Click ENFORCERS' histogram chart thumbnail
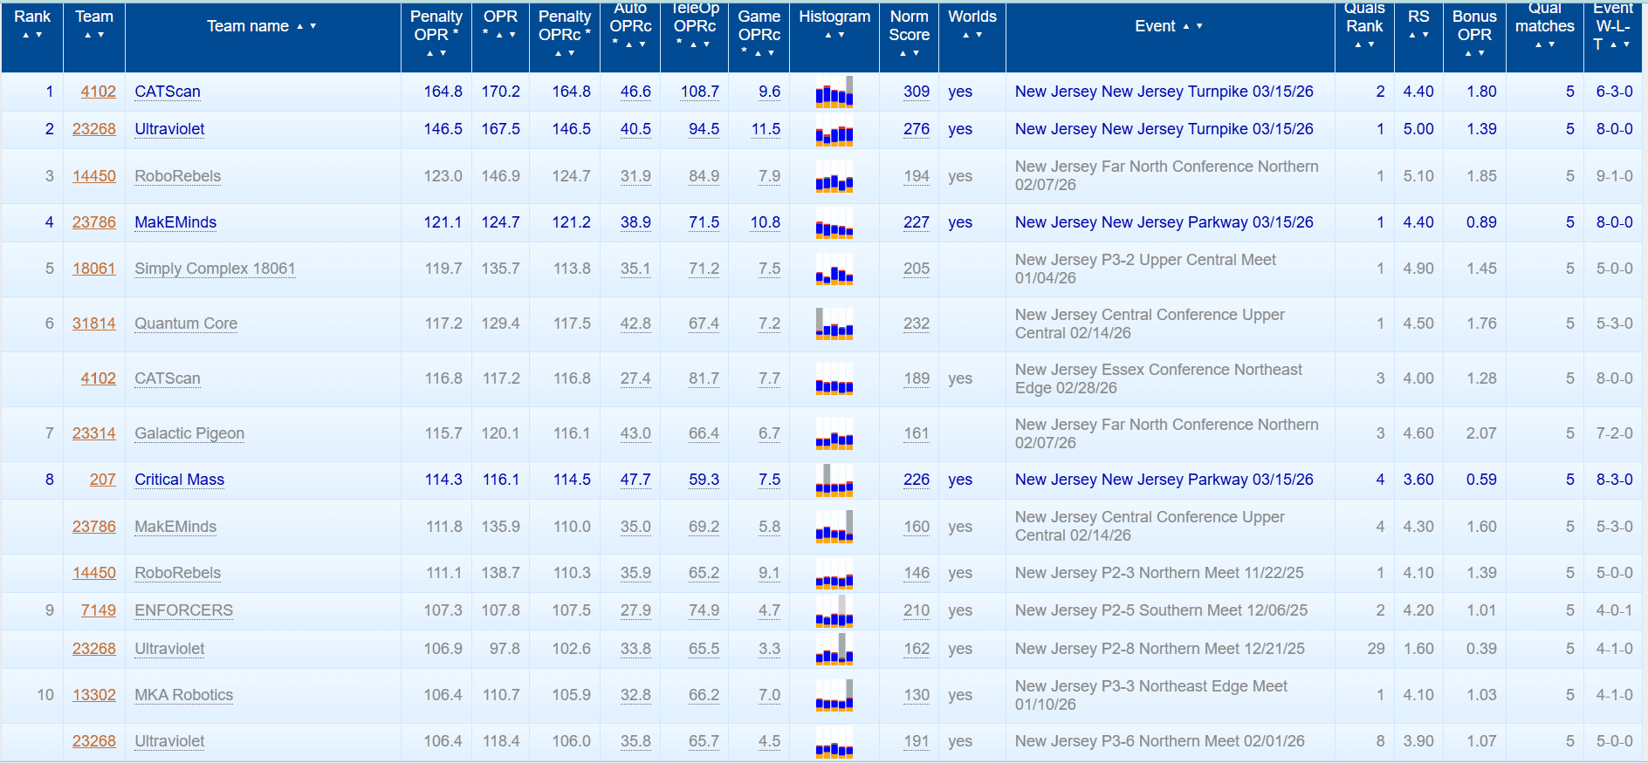This screenshot has height=763, width=1648. point(834,610)
